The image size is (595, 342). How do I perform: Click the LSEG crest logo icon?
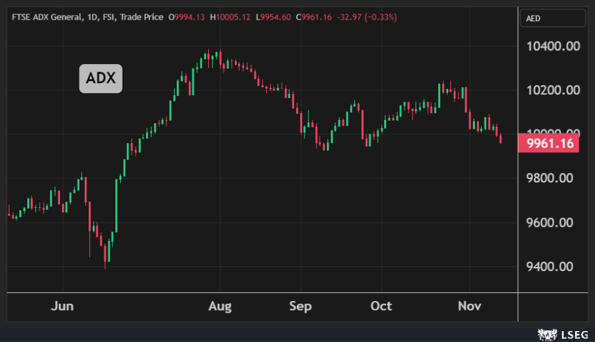[x=547, y=334]
